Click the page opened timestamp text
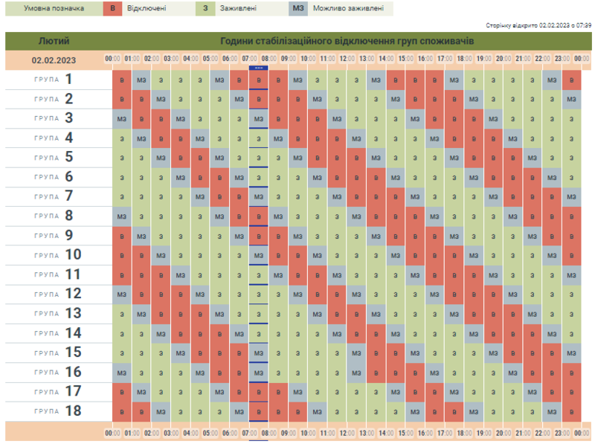The height and width of the screenshot is (444, 595). (x=538, y=25)
